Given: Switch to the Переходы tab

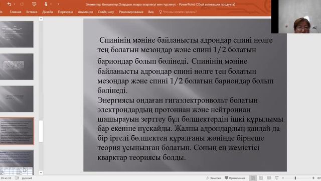Looking at the screenshot, I should 65,12.
